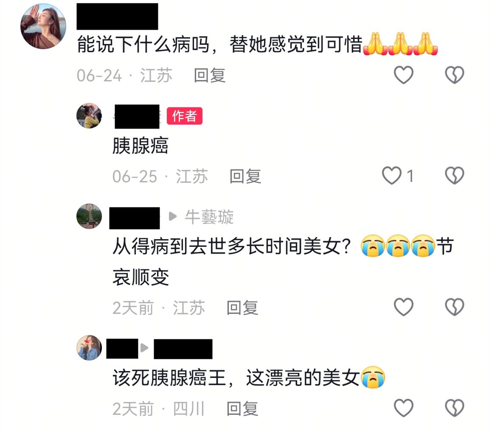Like the 该死胰腺癌王 comment
The height and width of the screenshot is (431, 489).
pyautogui.click(x=404, y=408)
